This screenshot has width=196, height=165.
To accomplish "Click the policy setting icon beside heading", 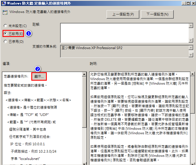I will click(x=5, y=12).
